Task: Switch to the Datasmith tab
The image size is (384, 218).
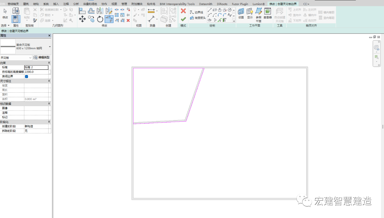Action: 205,4
